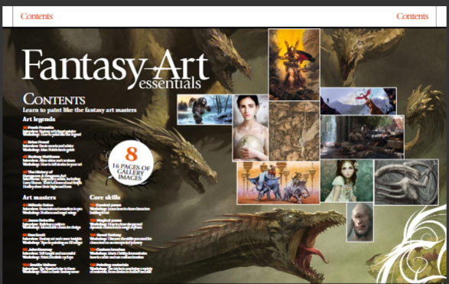This screenshot has width=449, height=284.
Task: Click the blue elephant riders artwork thumbnail
Action: pos(278,183)
